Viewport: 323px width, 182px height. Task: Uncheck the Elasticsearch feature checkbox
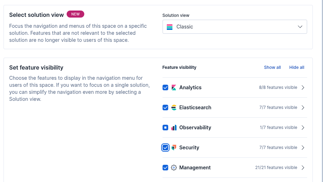[x=165, y=108]
